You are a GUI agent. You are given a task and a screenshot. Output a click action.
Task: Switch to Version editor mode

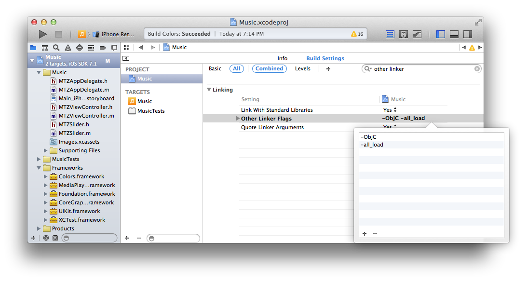[x=417, y=34]
